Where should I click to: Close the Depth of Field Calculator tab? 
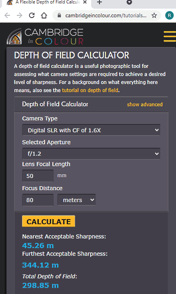point(85,2)
